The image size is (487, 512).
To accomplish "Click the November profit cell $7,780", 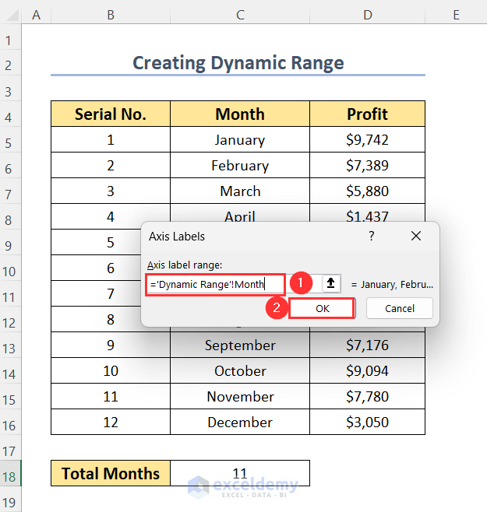I will click(367, 397).
